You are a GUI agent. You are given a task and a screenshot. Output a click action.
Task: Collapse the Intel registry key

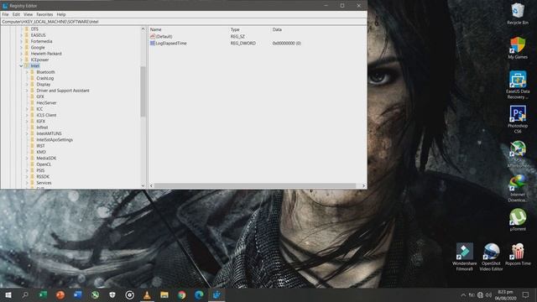pyautogui.click(x=21, y=65)
